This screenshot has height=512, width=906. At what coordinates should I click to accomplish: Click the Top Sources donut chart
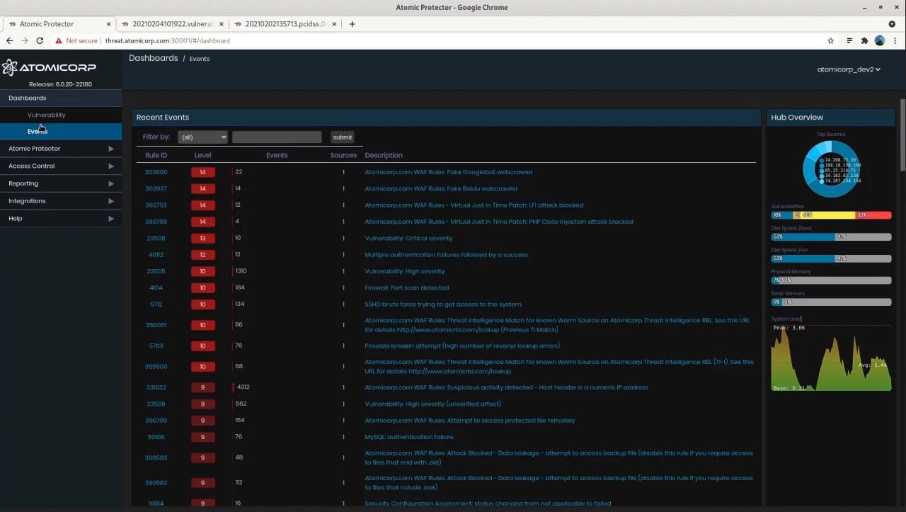(x=831, y=169)
